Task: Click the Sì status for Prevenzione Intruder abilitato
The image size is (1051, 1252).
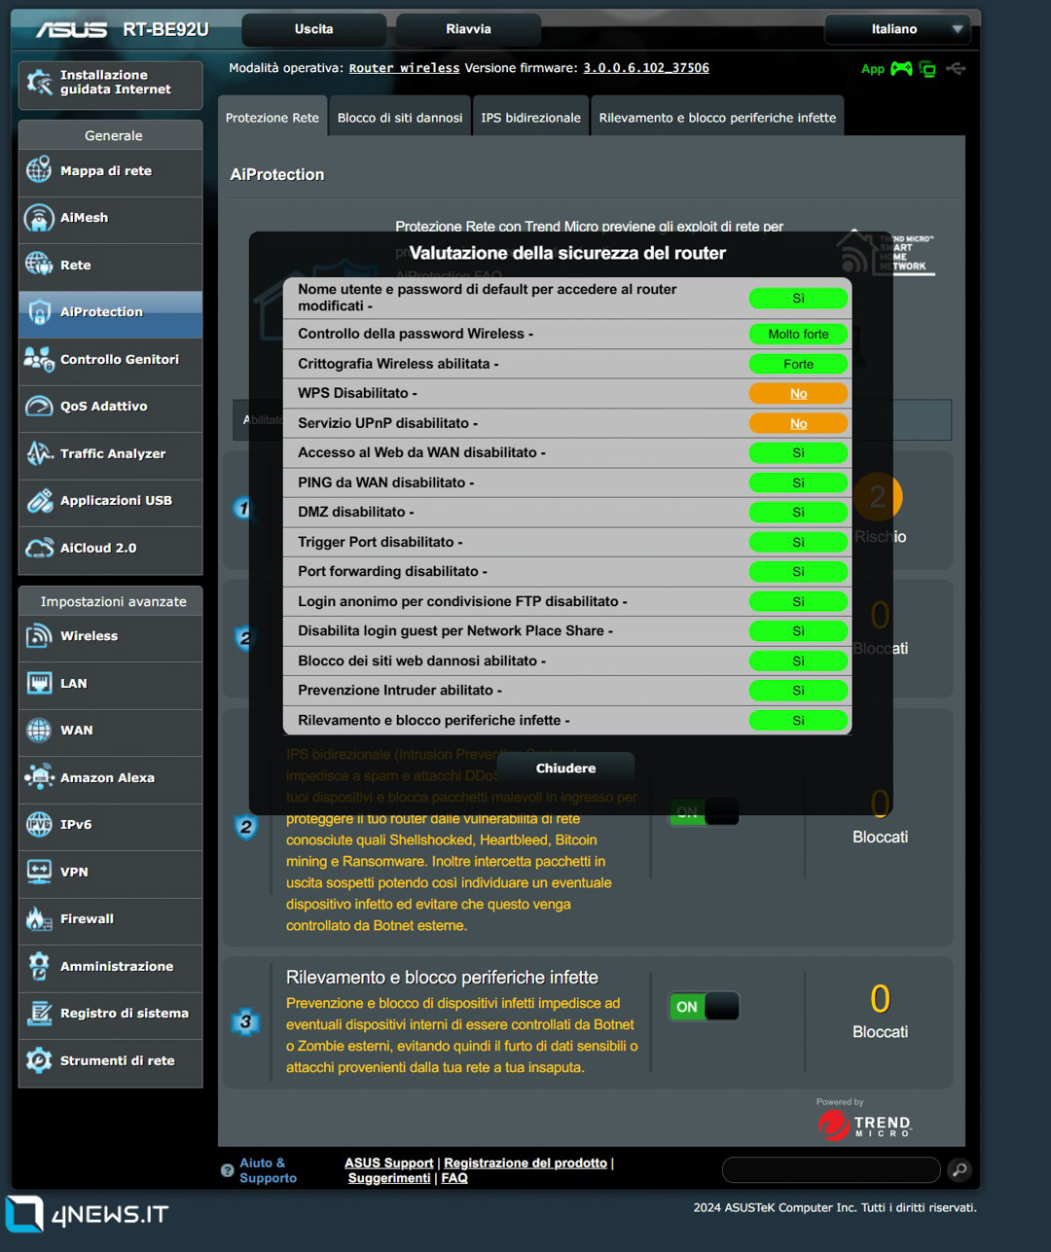Action: coord(799,691)
